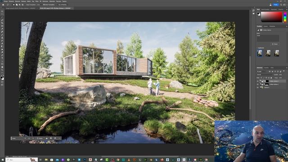The height and width of the screenshot is (162, 288).
Task: Select the Blur tool
Action: (2, 49)
